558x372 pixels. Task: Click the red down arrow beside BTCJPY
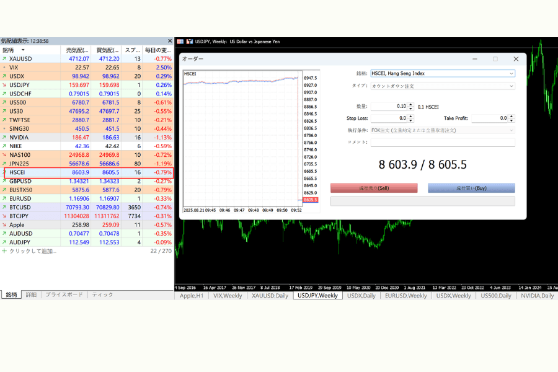click(4, 216)
